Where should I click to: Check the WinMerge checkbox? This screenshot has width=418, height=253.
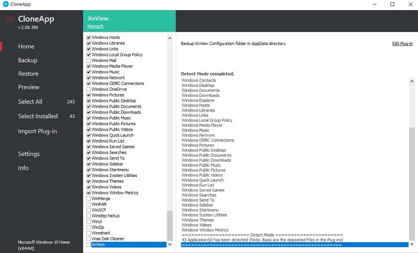89,198
